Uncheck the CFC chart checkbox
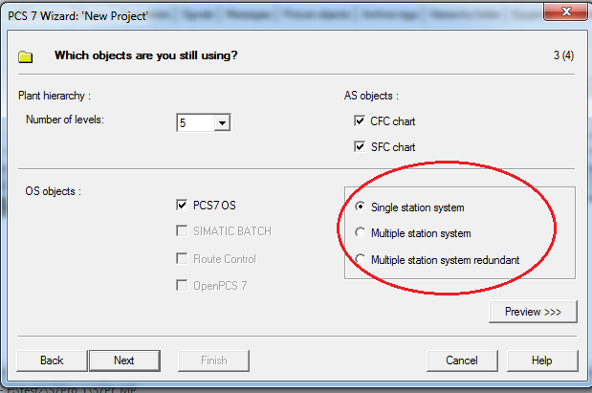592x393 pixels. click(360, 121)
